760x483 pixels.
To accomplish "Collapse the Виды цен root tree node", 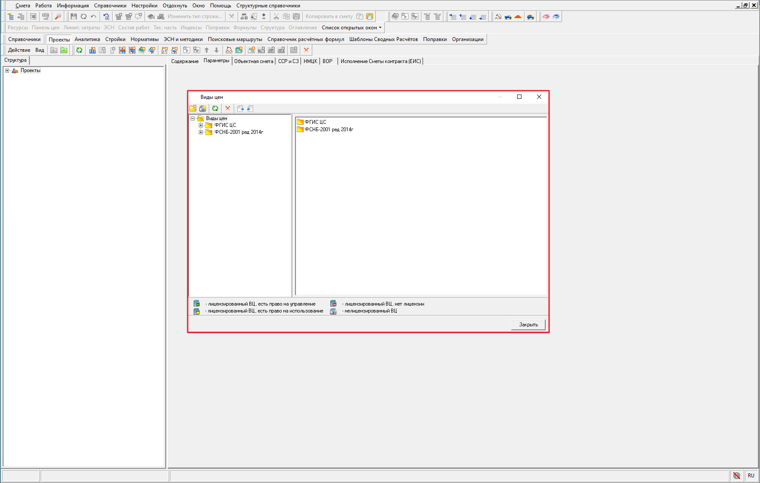I will 192,118.
